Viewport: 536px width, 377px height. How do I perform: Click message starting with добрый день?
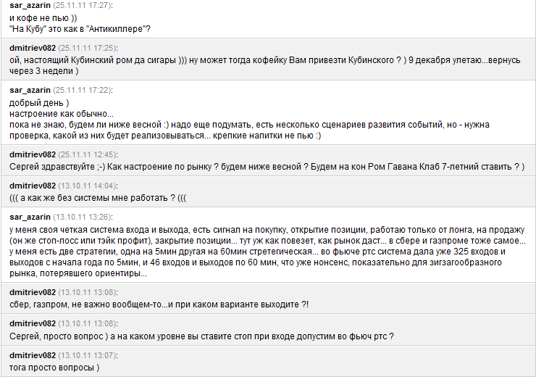(x=250, y=119)
